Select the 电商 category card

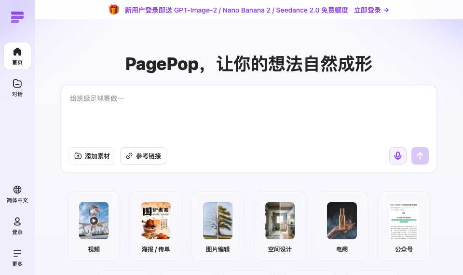(342, 226)
